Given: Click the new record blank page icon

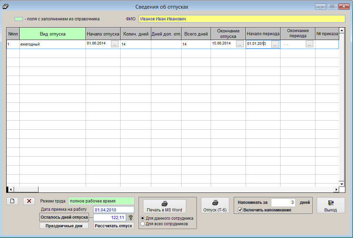Looking at the screenshot, I should tap(12, 201).
